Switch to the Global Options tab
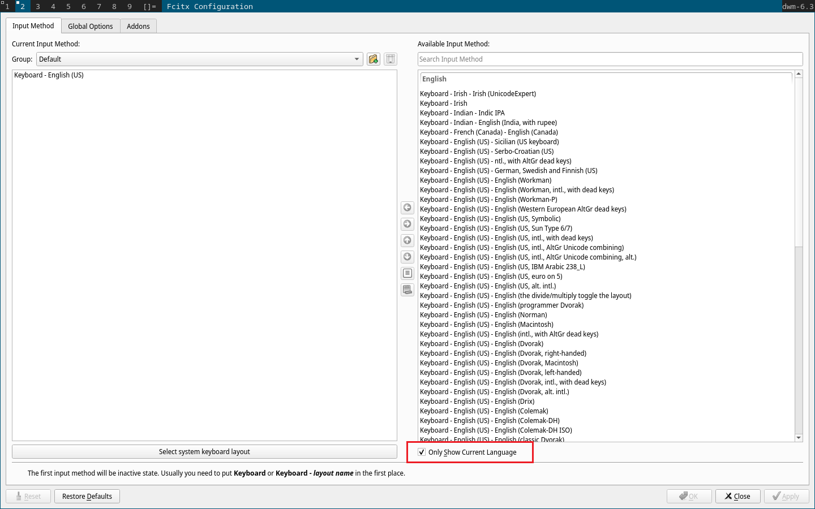Viewport: 815px width, 509px height. click(x=91, y=27)
